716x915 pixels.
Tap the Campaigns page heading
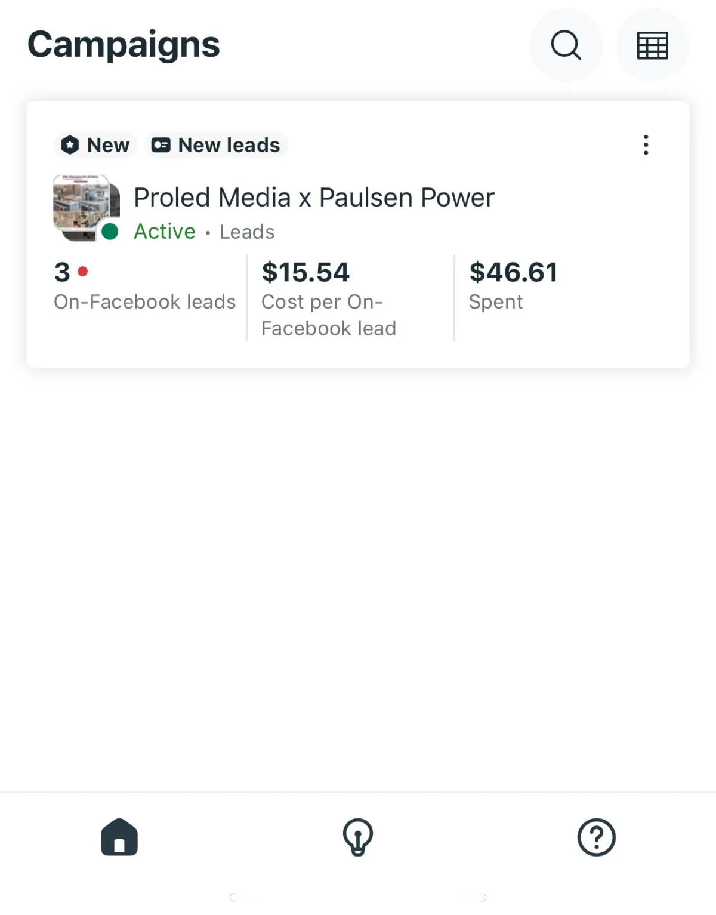tap(124, 45)
